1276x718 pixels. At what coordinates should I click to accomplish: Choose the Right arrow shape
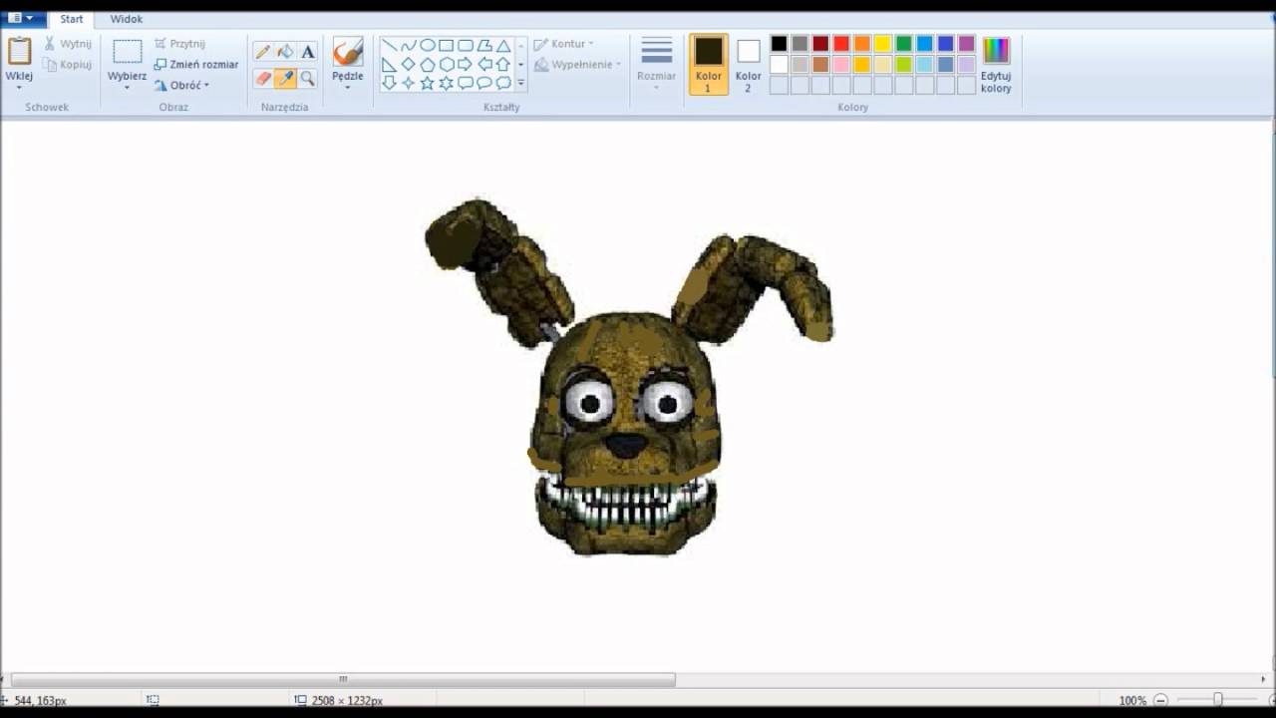point(465,65)
